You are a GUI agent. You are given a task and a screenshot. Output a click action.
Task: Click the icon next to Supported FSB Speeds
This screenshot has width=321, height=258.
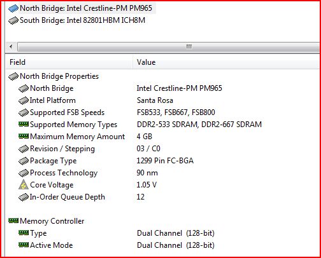pyautogui.click(x=24, y=112)
